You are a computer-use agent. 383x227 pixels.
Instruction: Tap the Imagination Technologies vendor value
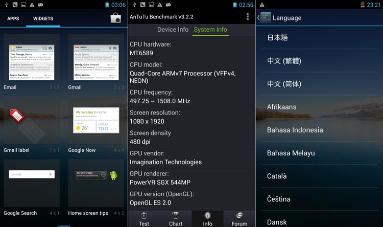[x=165, y=162]
